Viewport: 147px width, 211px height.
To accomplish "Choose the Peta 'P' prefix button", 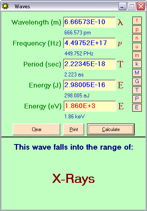I will click(137, 99).
